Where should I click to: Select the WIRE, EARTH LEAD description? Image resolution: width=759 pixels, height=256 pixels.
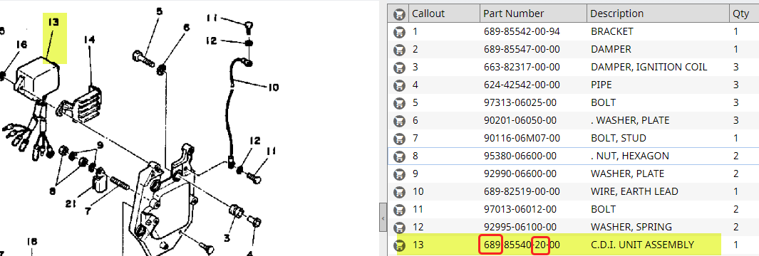[634, 192]
